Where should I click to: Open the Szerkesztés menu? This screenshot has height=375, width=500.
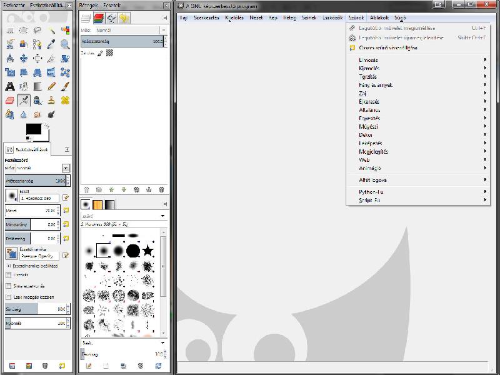pyautogui.click(x=206, y=18)
